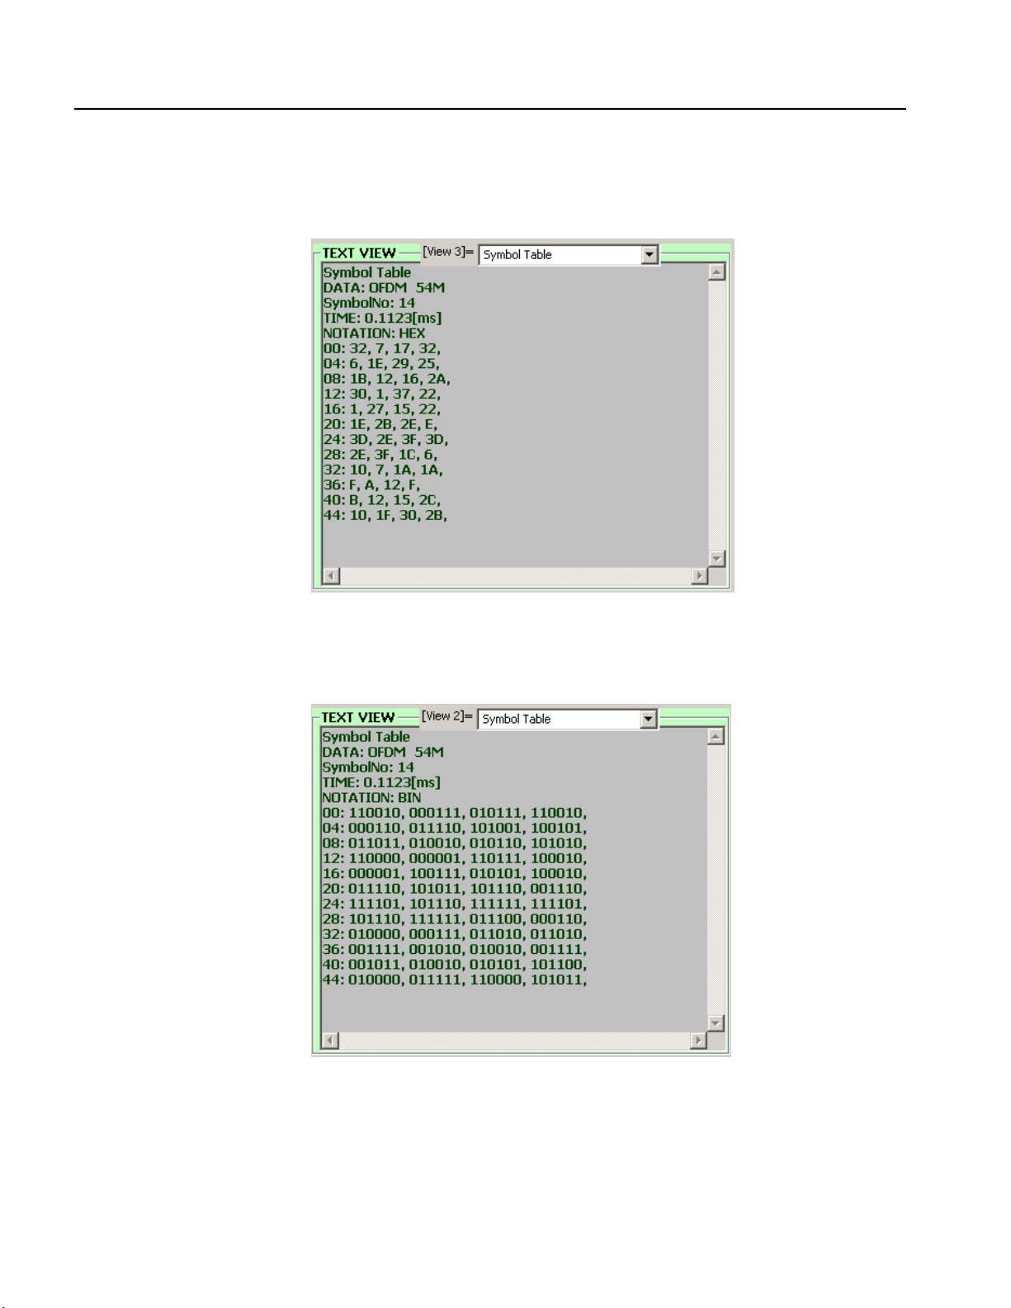Image resolution: width=1011 pixels, height=1308 pixels.
Task: Click the [View 2]= label
Action: click(x=447, y=716)
